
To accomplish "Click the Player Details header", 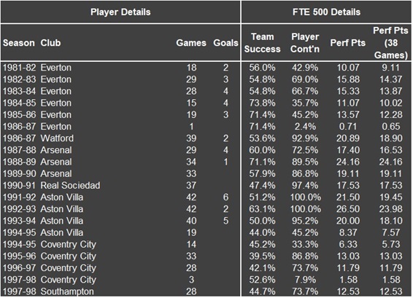I will point(120,12).
